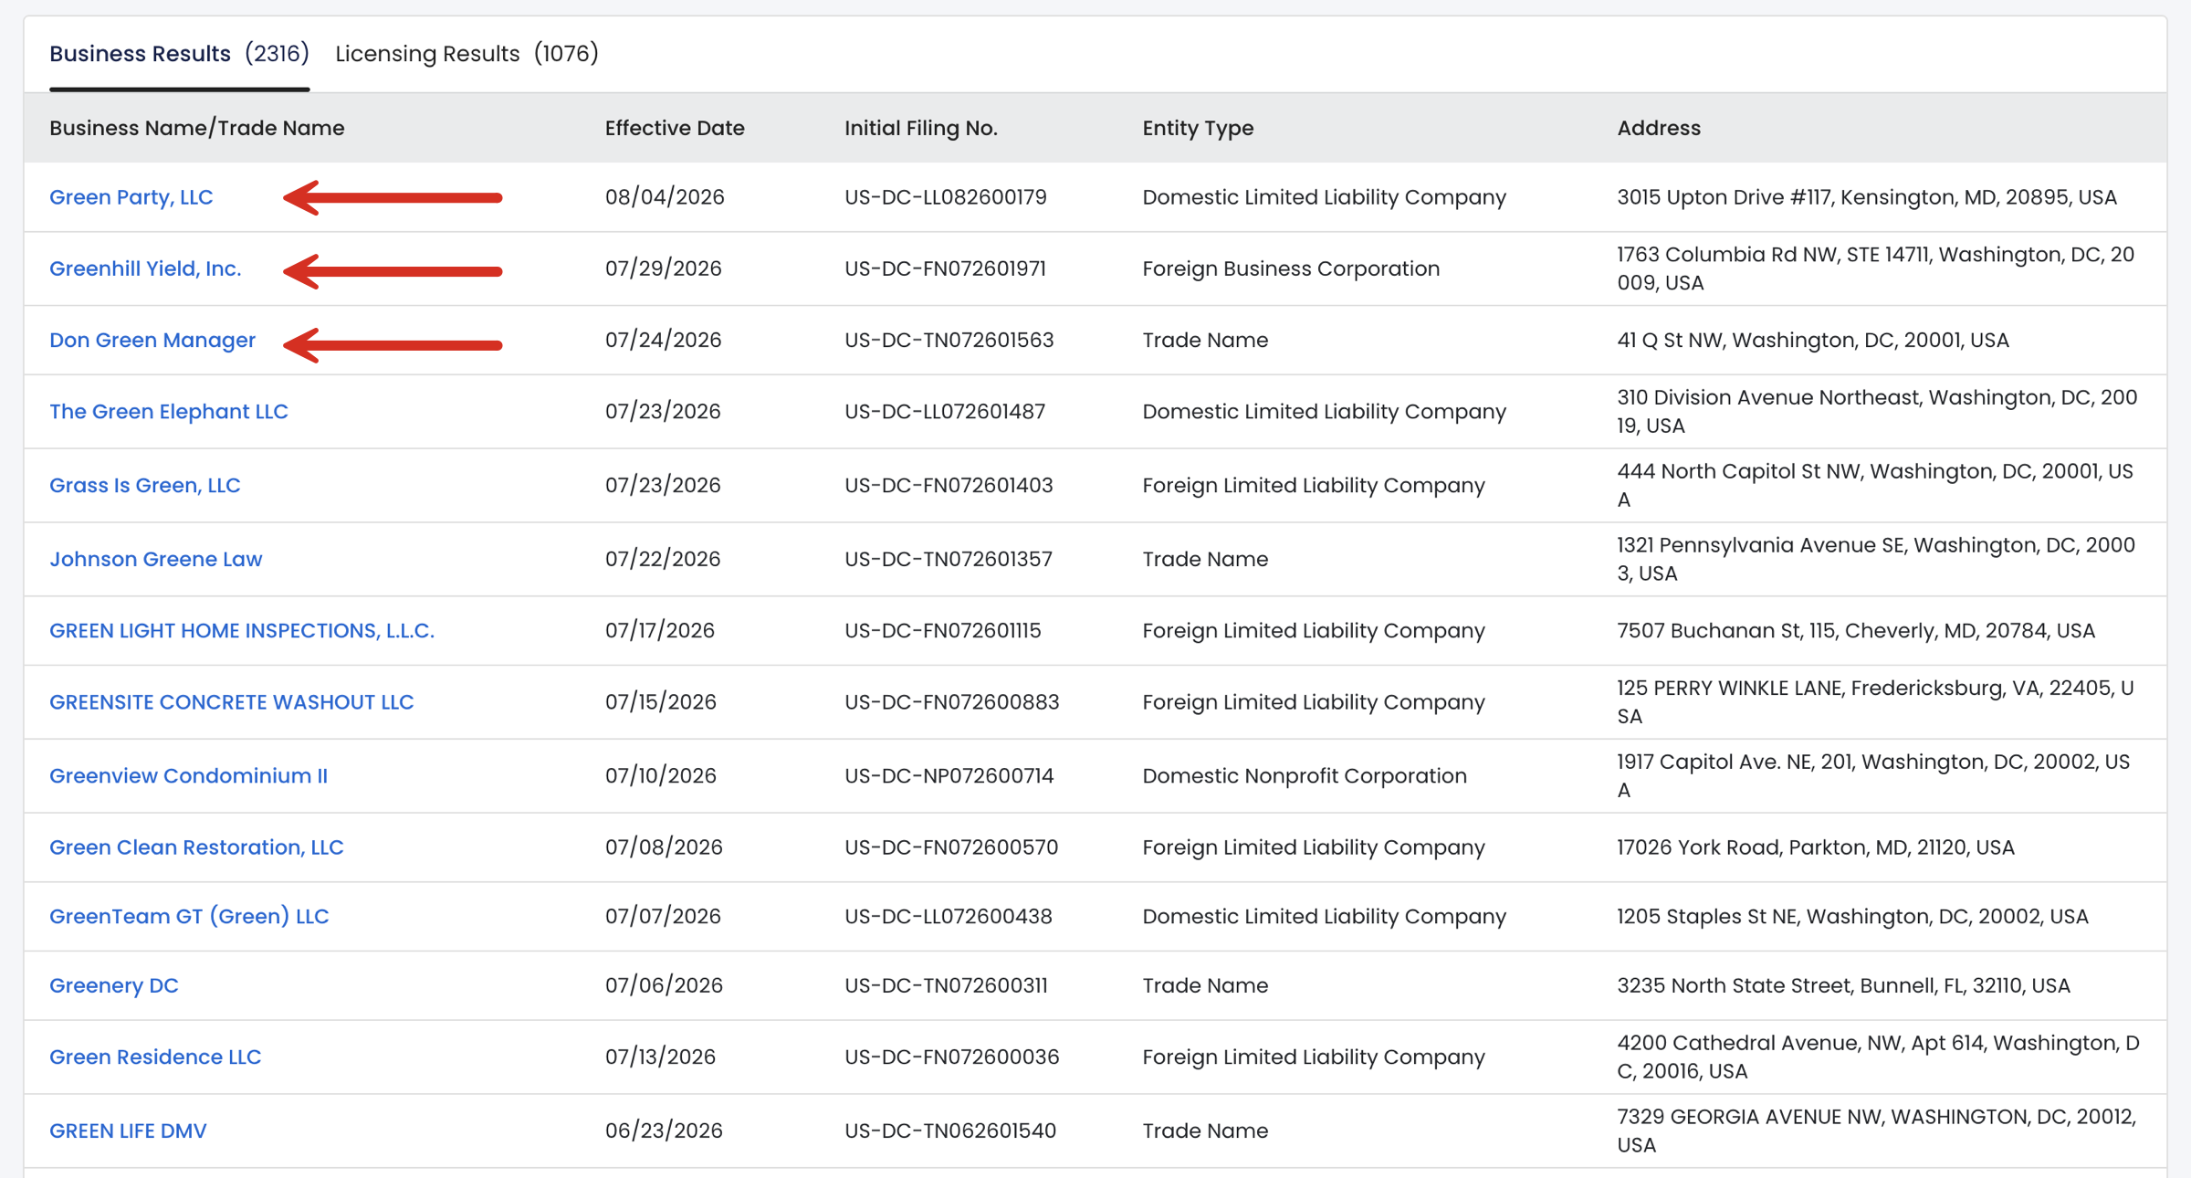This screenshot has width=2191, height=1178.
Task: Click filing number US-DC-TN072601357
Action: [x=949, y=559]
